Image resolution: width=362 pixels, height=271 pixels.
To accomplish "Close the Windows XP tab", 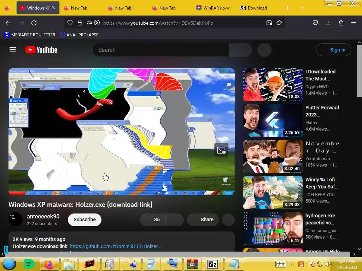I will (x=54, y=8).
